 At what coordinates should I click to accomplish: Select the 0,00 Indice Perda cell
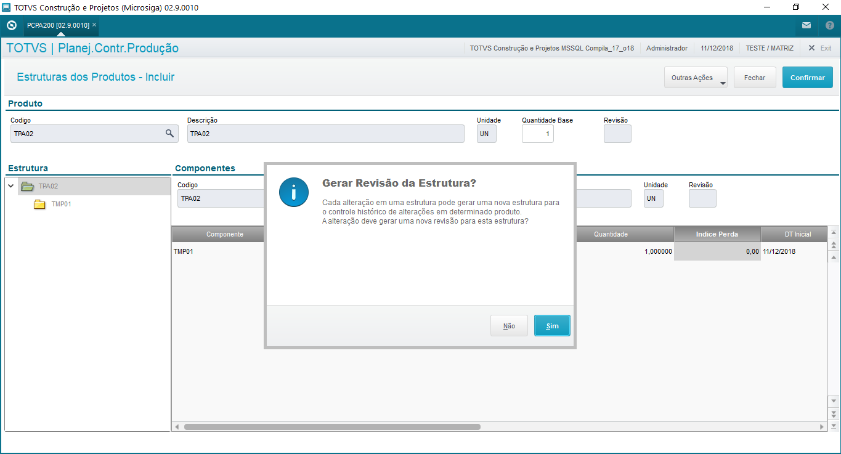click(717, 251)
